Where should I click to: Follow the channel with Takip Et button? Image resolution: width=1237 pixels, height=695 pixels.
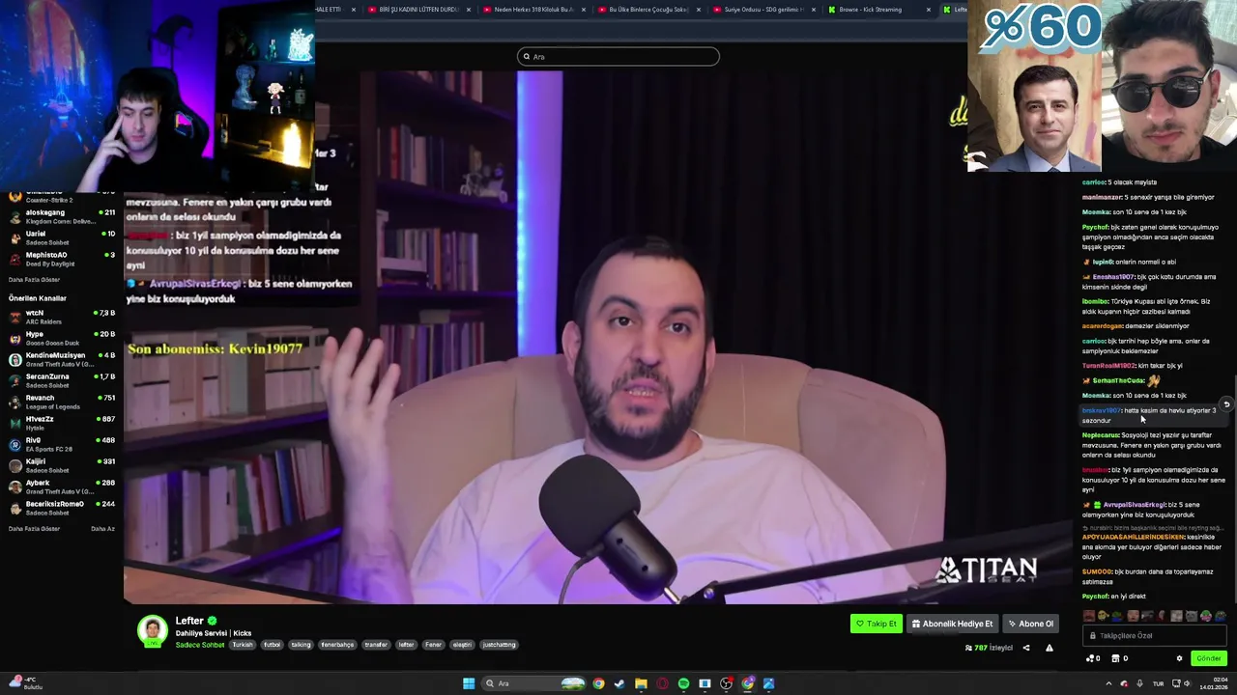point(877,624)
